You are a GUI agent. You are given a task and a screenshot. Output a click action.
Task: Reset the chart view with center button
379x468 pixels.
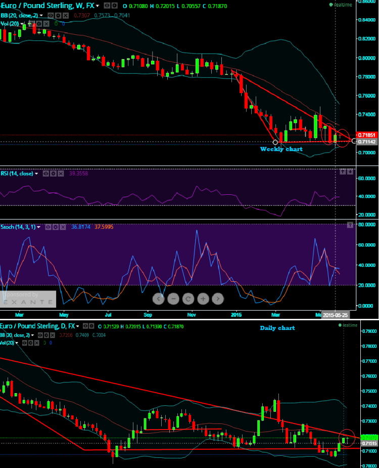[x=187, y=299]
